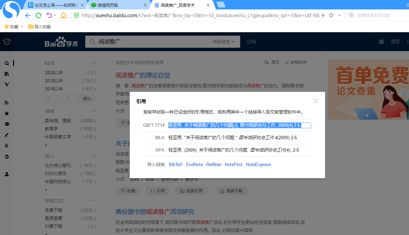
Task: Select the pencil edit icon in the sidebar
Action: click(x=7, y=135)
